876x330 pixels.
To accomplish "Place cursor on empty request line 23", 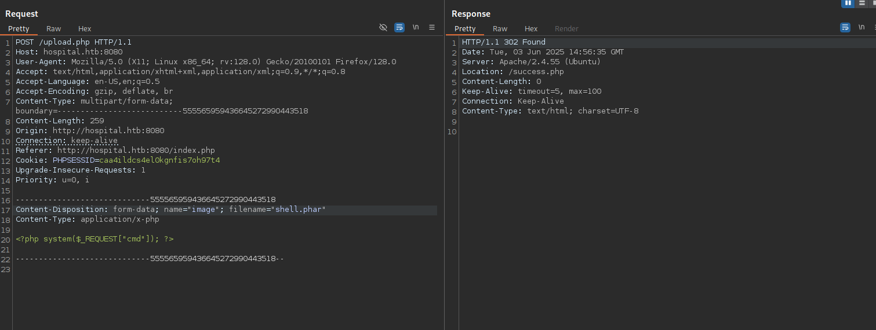I will click(226, 269).
